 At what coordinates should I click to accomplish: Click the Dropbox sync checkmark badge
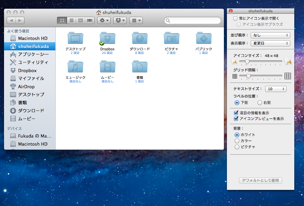click(102, 43)
